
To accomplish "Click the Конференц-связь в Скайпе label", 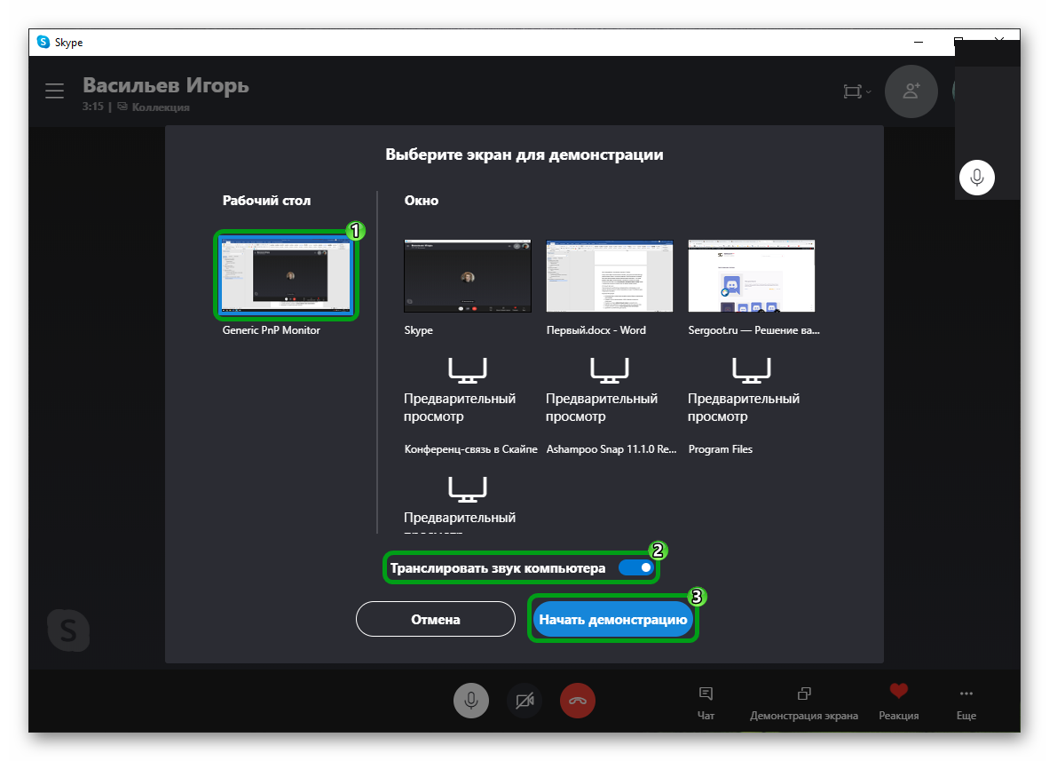I will tap(470, 449).
